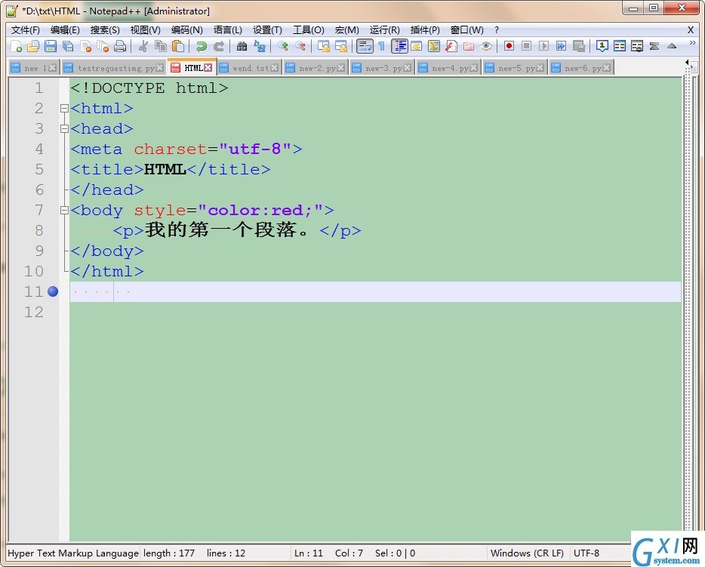Viewport: 705px width, 567px height.
Task: Click the UTF-8 encoding status field
Action: click(586, 553)
